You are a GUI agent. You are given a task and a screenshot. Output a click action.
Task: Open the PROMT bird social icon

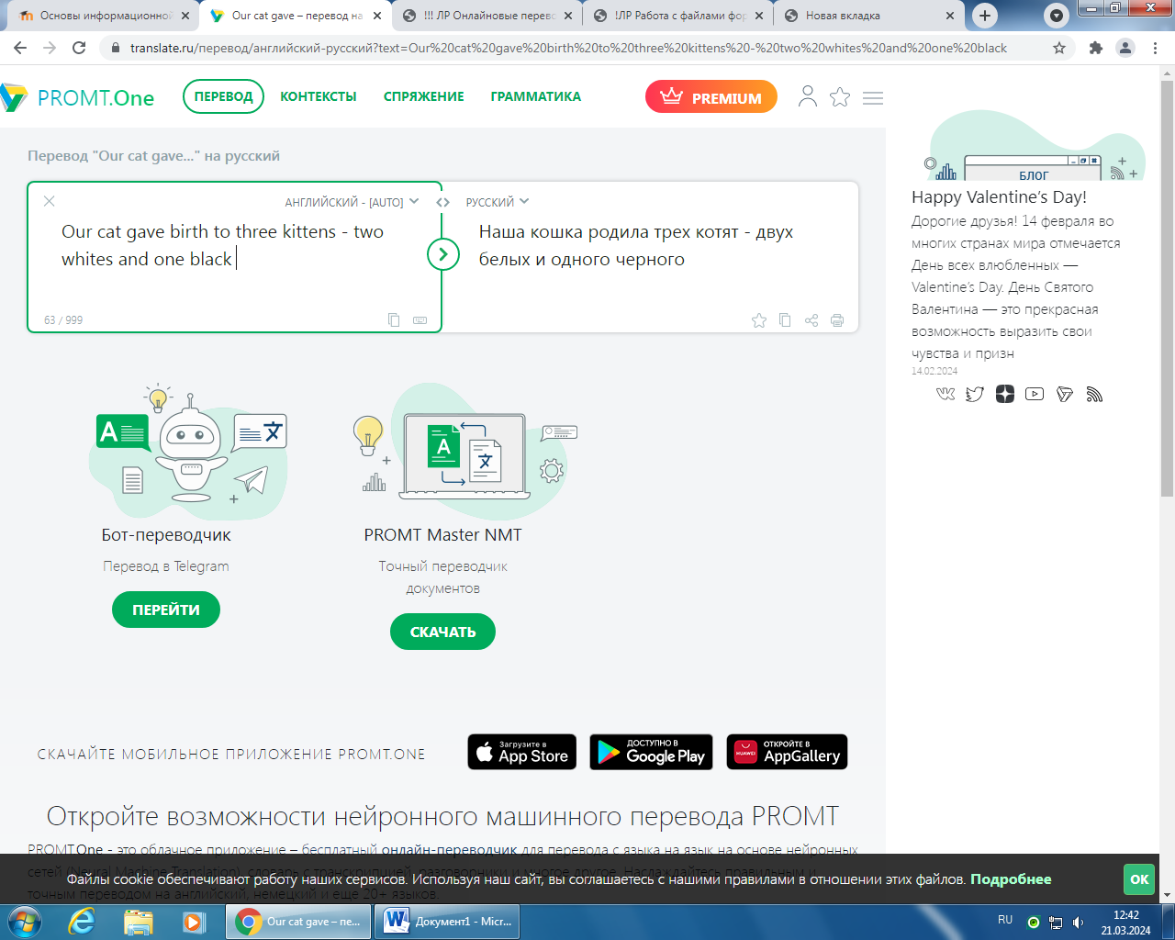(1065, 394)
